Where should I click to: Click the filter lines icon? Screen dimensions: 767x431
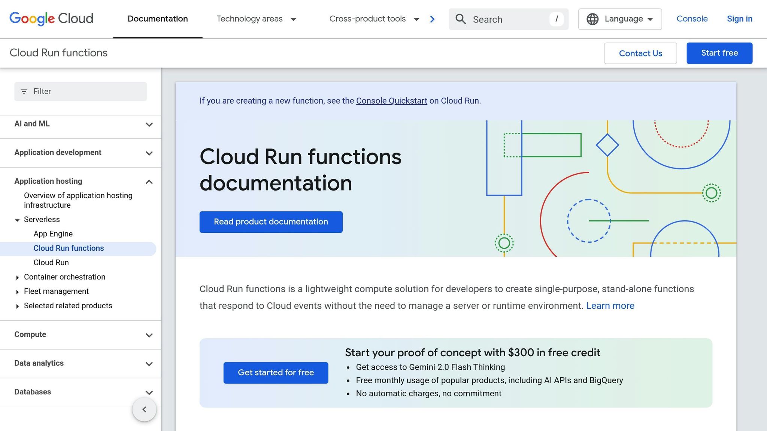24,92
